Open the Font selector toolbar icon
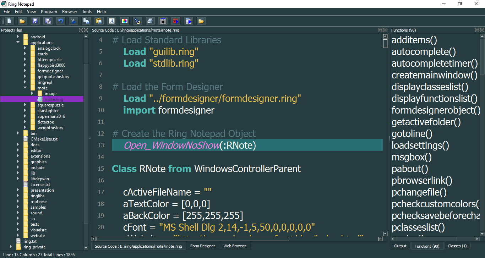Viewport: 485px width, 258px height. (112, 21)
